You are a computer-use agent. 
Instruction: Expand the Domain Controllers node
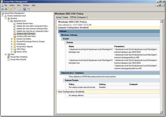pyautogui.click(x=12, y=39)
